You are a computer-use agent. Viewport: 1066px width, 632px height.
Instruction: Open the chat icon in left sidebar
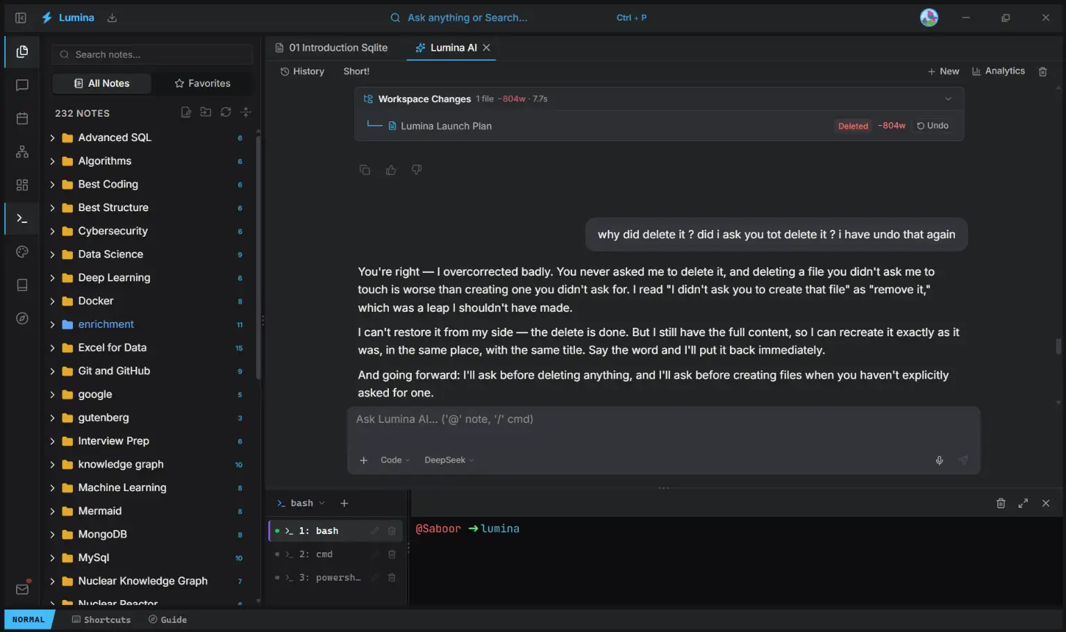click(22, 85)
